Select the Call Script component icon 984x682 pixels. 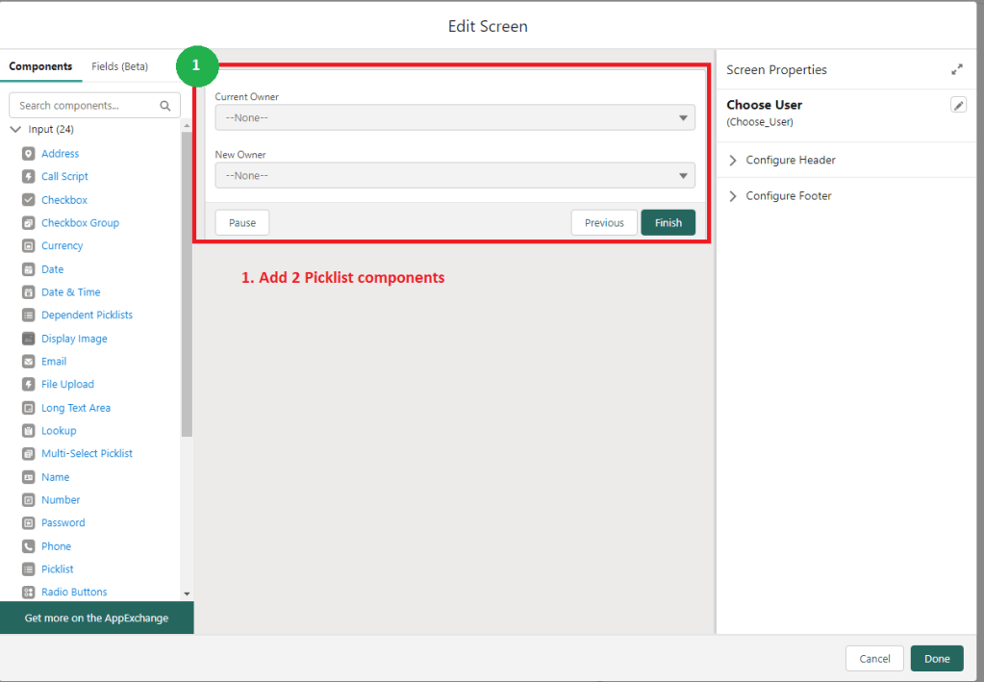pos(28,177)
